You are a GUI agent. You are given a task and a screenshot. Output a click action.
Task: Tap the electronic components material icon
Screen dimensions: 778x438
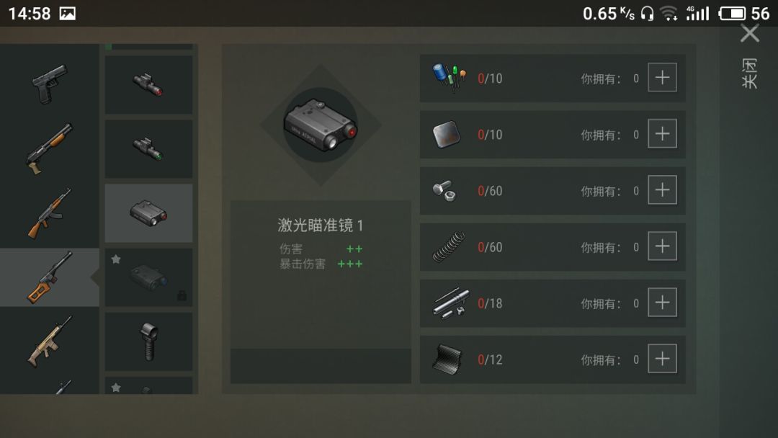[449, 78]
